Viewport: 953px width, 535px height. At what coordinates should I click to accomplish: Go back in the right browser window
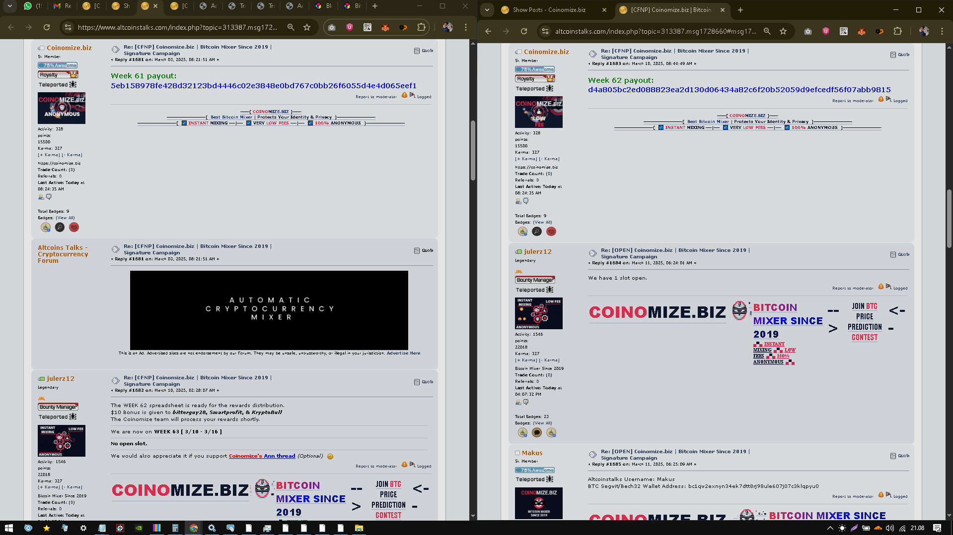click(x=488, y=31)
